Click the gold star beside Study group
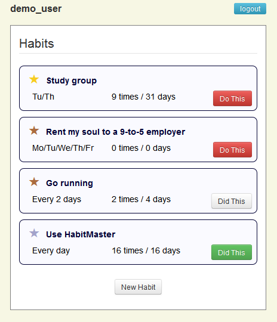Viewport: 277px width, 322px height. click(34, 79)
